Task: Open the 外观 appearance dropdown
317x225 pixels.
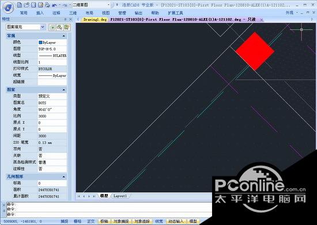Action: point(292,13)
